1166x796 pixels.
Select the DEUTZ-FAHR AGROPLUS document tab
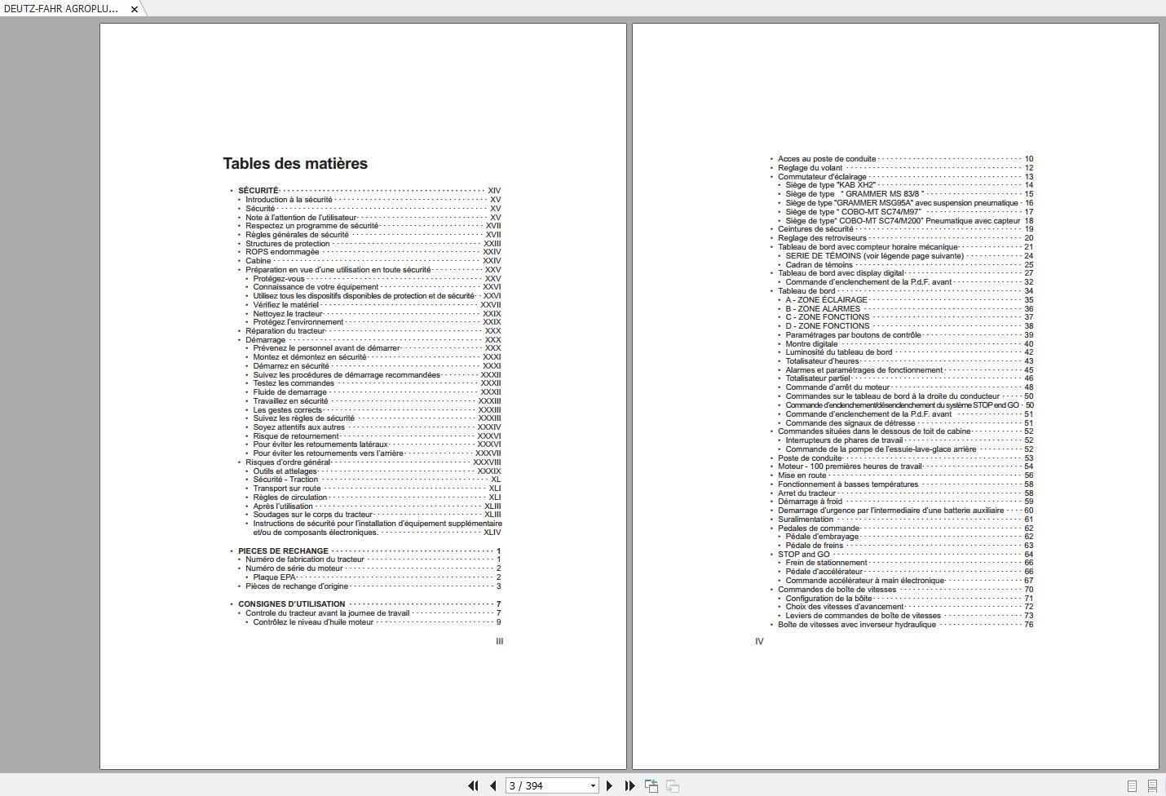61,9
